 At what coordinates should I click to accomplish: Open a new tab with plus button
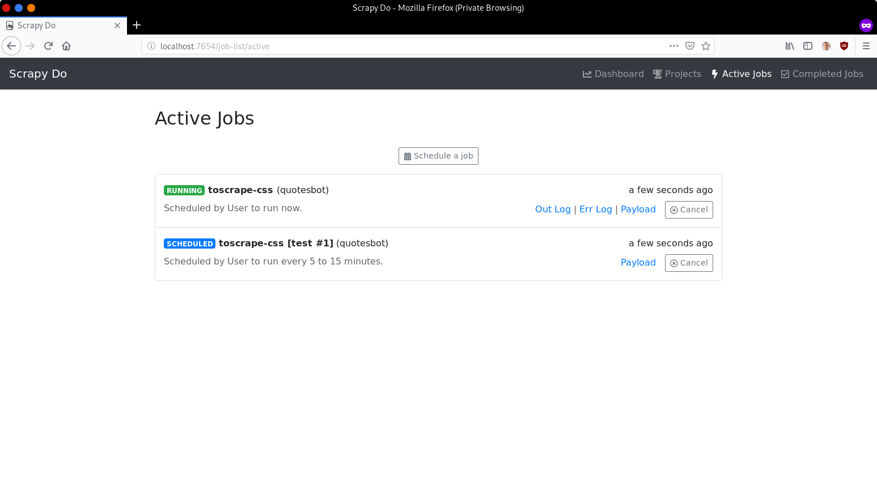point(137,25)
